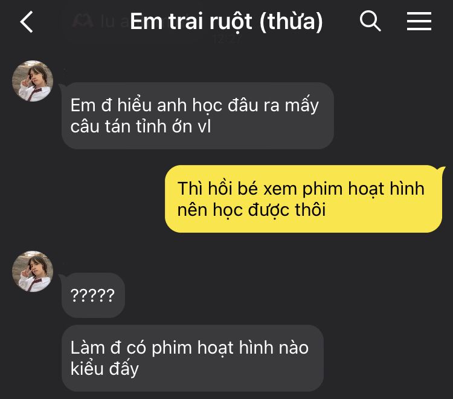Go back using the left arrow
Viewport: 453px width, 399px height.
[27, 22]
